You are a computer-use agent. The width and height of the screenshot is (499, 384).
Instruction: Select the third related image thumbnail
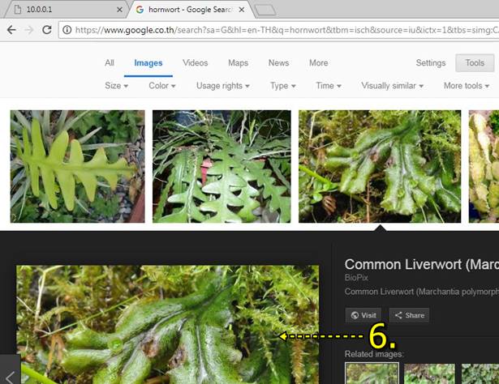(480, 373)
